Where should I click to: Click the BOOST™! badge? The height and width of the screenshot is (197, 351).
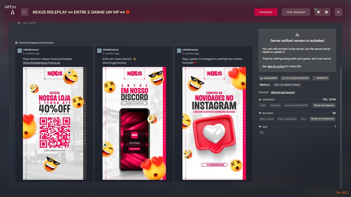[320, 78]
